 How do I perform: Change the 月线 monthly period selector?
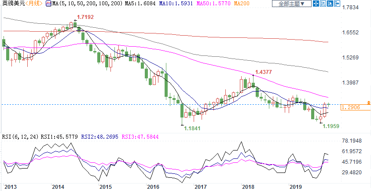pyautogui.click(x=33, y=4)
